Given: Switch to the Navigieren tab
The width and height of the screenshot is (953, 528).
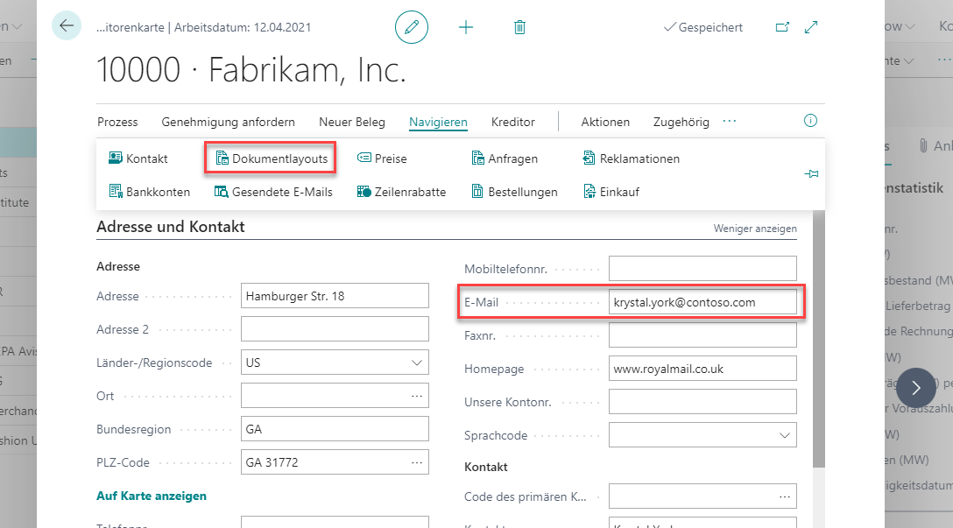Looking at the screenshot, I should [x=438, y=122].
